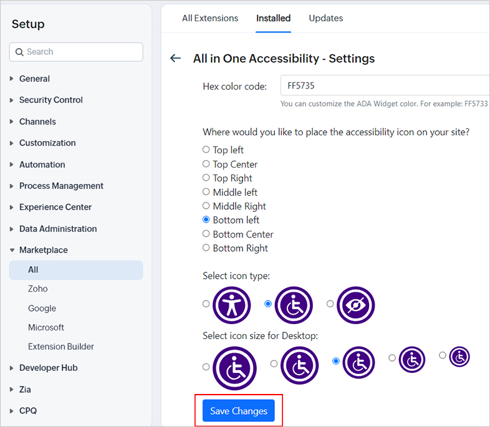Pick the second-smallest desktop wheelchair icon

(x=412, y=360)
